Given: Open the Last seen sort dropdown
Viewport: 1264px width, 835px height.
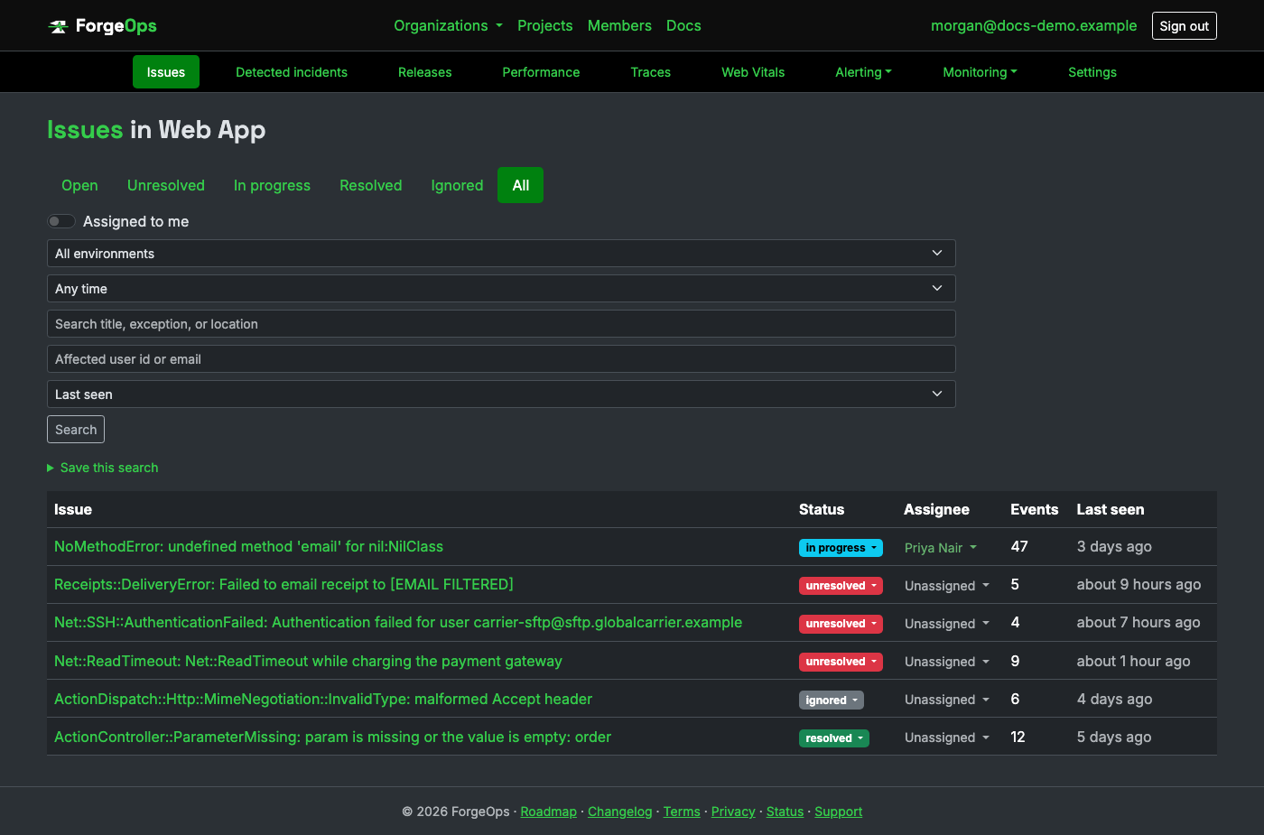Looking at the screenshot, I should coord(501,394).
